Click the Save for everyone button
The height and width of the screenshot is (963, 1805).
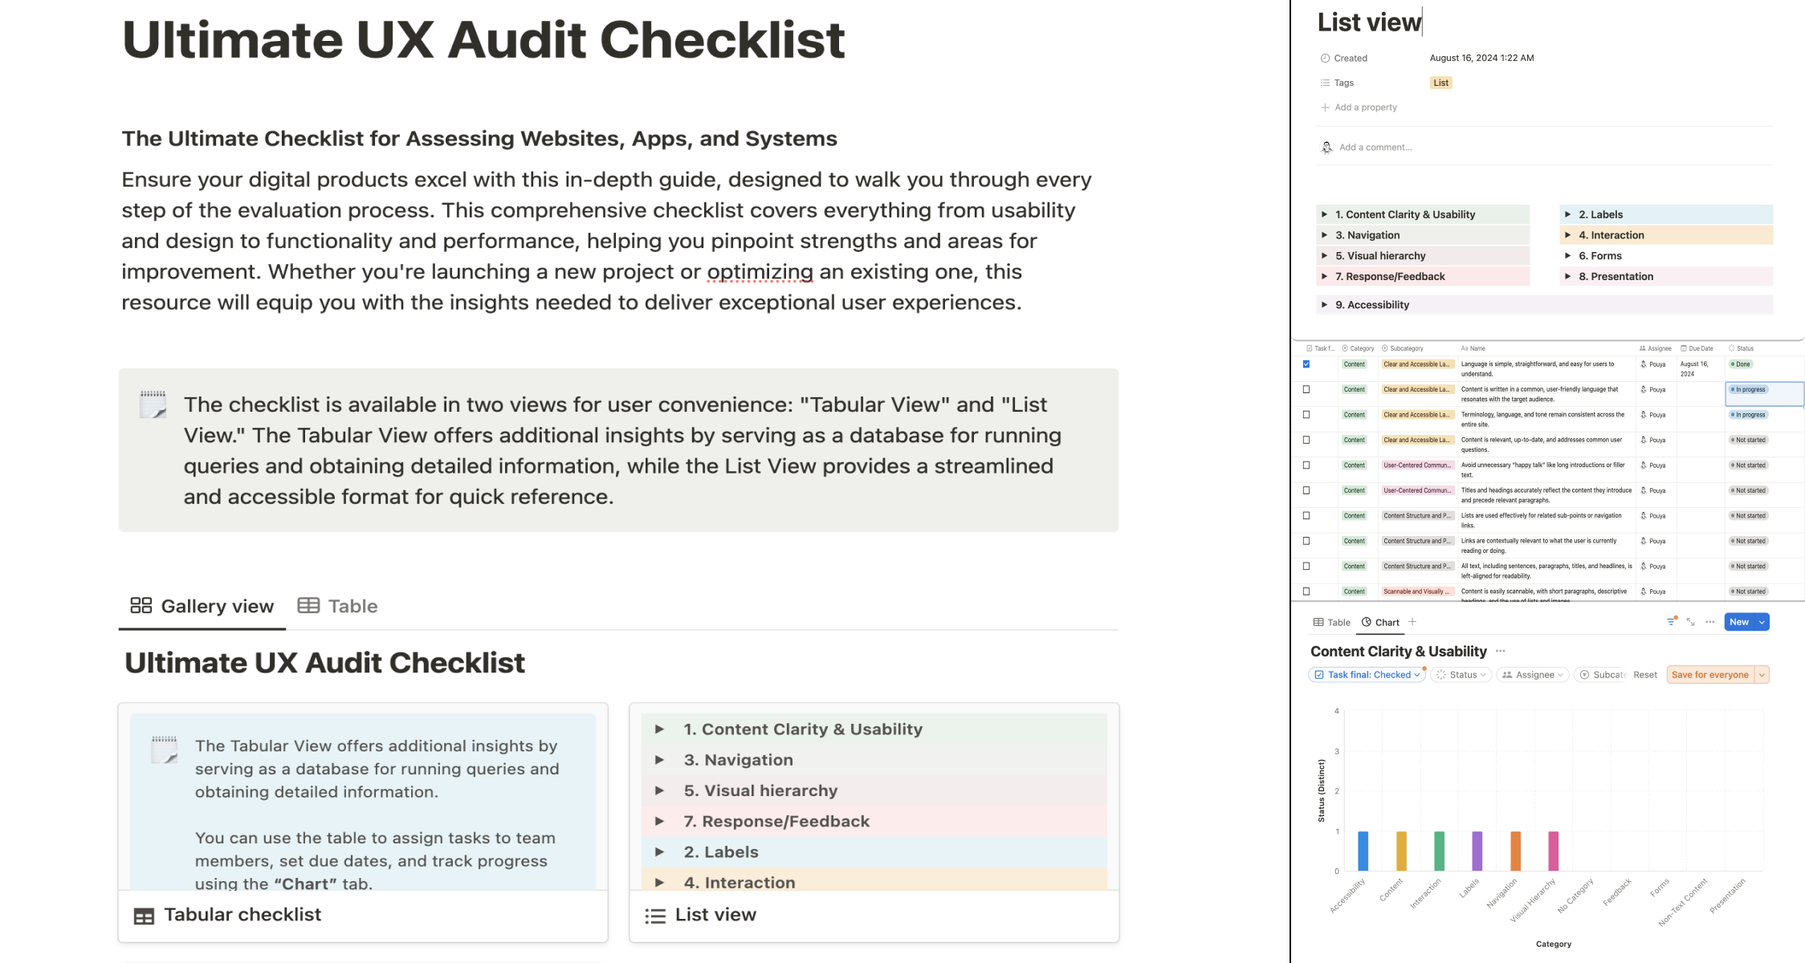pos(1709,675)
